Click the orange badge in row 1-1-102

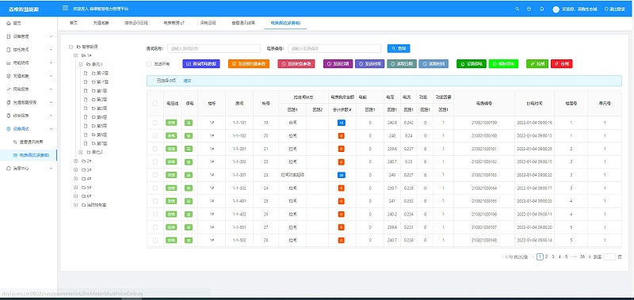pyautogui.click(x=341, y=135)
